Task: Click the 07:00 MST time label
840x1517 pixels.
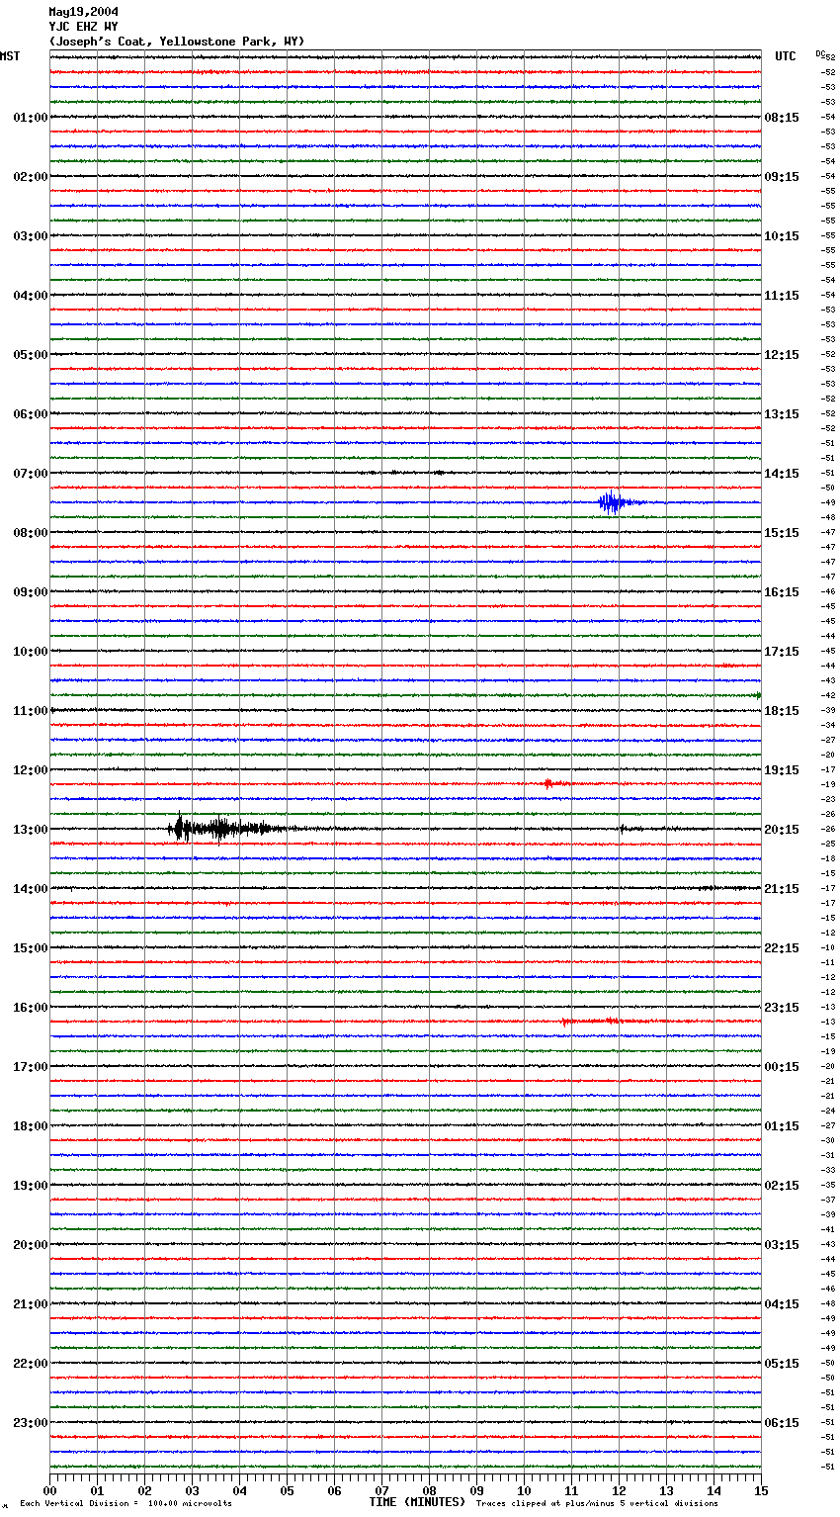Action: 31,474
